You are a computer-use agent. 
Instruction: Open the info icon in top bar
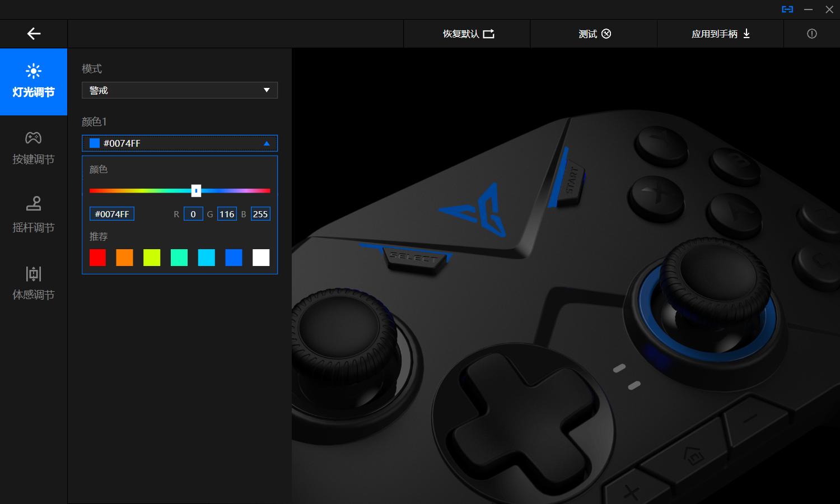coord(811,34)
